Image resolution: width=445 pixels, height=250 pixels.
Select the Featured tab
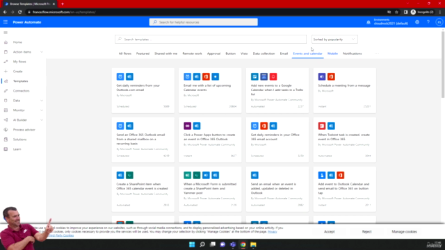[143, 53]
